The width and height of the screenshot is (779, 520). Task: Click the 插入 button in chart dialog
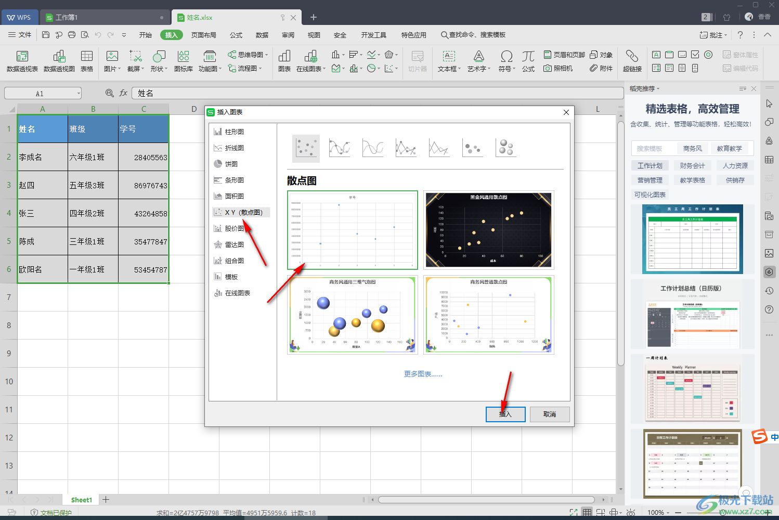tap(505, 414)
